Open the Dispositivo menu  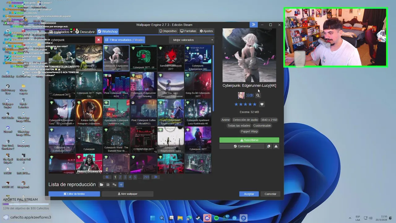[168, 31]
